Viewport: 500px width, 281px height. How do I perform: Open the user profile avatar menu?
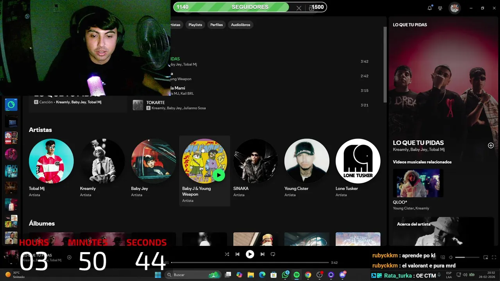454,8
